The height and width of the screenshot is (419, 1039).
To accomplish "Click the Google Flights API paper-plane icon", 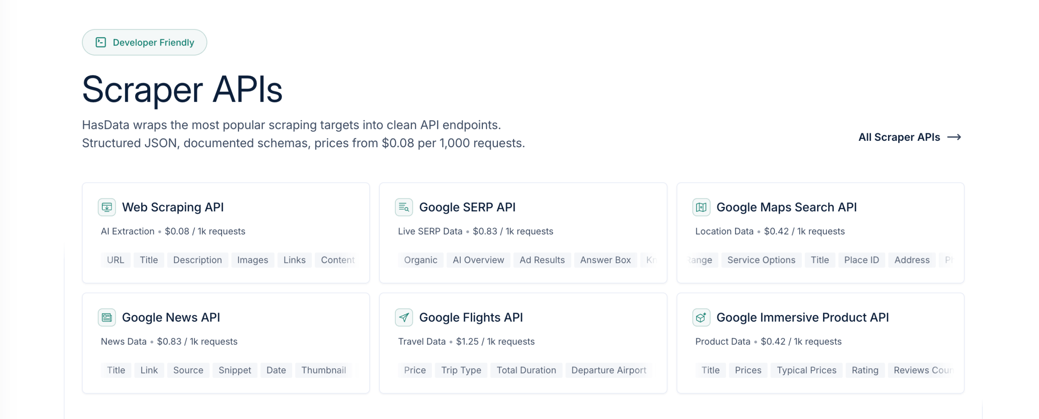I will click(403, 318).
